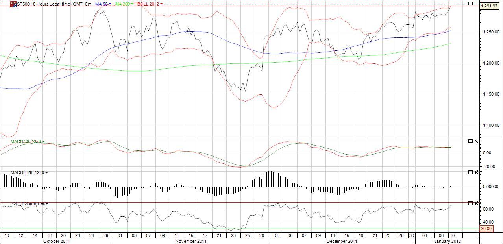Maximize the MACDH histogram pane

point(471,172)
